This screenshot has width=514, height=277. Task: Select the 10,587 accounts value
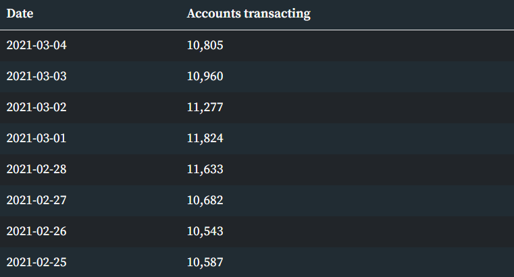pos(205,262)
